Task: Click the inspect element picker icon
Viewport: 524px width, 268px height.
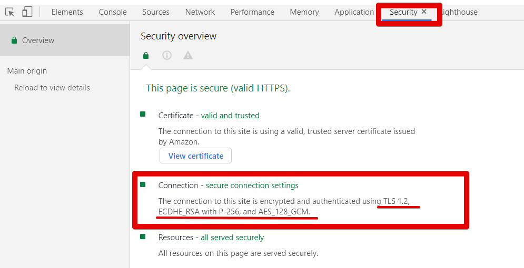Action: coord(9,12)
